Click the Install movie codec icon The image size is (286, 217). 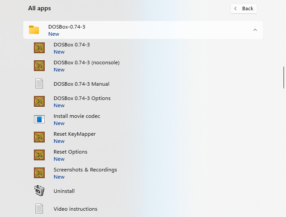[39, 119]
